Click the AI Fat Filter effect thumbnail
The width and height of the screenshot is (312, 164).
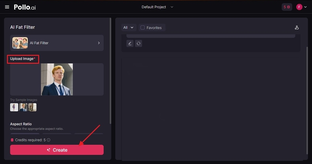20,43
